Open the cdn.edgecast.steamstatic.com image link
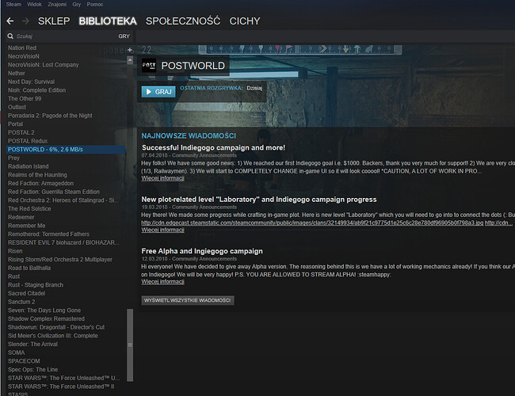 pyautogui.click(x=312, y=223)
